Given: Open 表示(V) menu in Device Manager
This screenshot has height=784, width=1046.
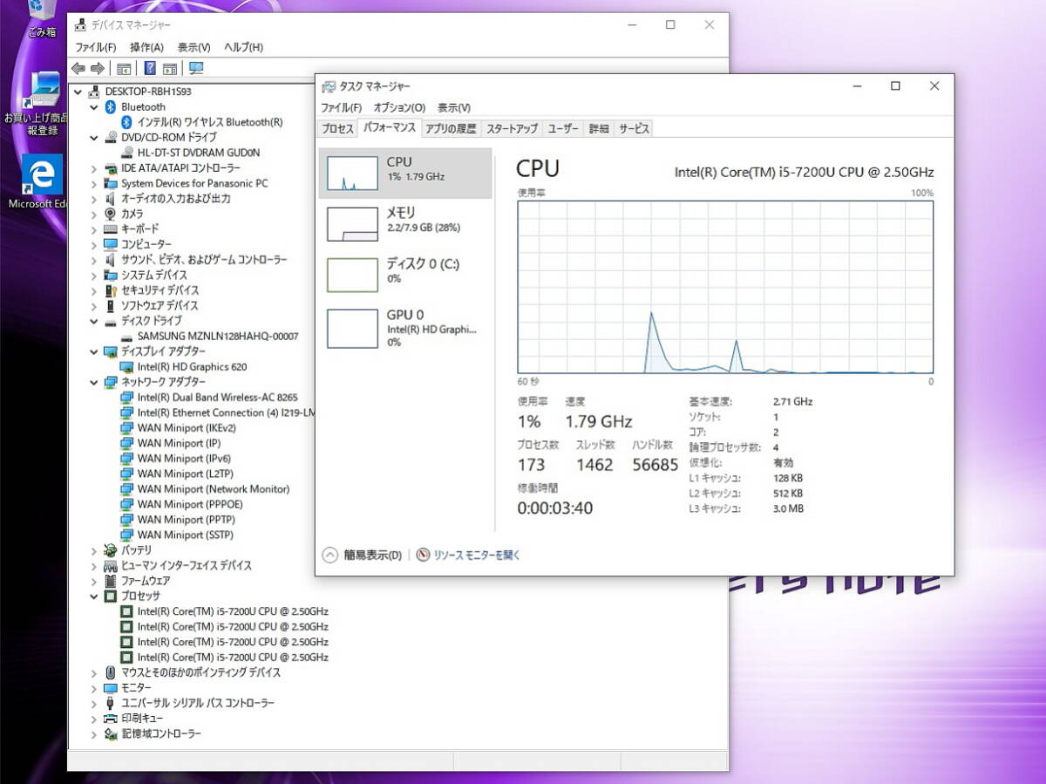Looking at the screenshot, I should [x=194, y=47].
